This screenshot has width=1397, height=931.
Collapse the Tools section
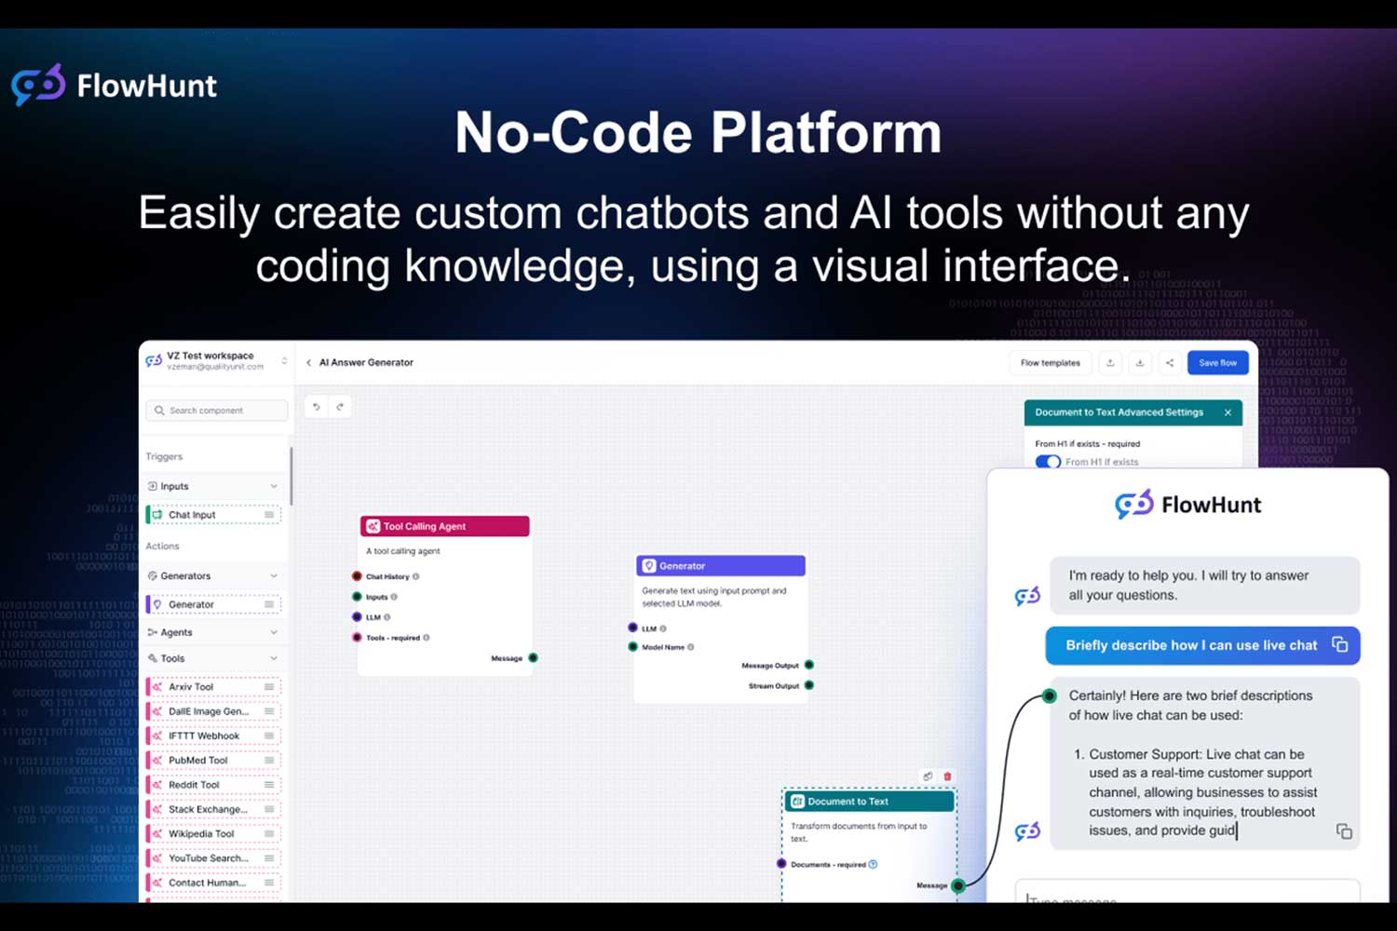tap(274, 658)
